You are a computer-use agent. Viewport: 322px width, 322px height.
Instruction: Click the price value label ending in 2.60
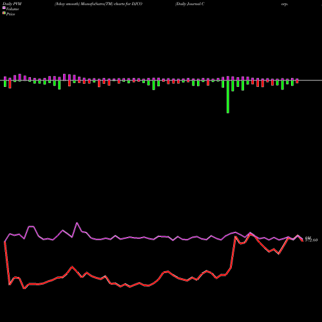coord(312,240)
